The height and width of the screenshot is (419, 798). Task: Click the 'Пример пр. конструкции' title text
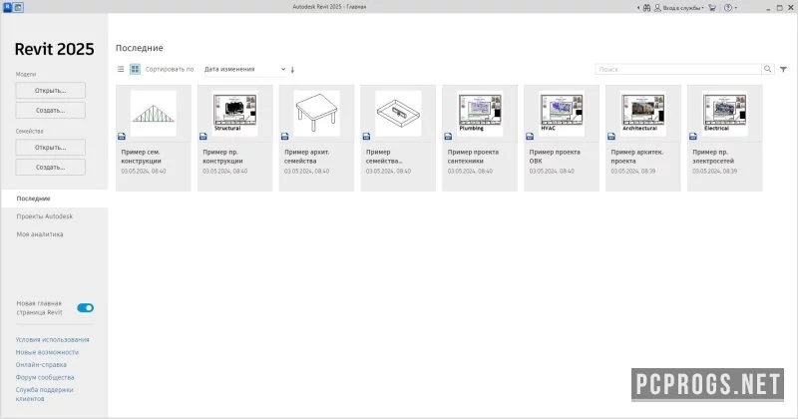(x=222, y=157)
